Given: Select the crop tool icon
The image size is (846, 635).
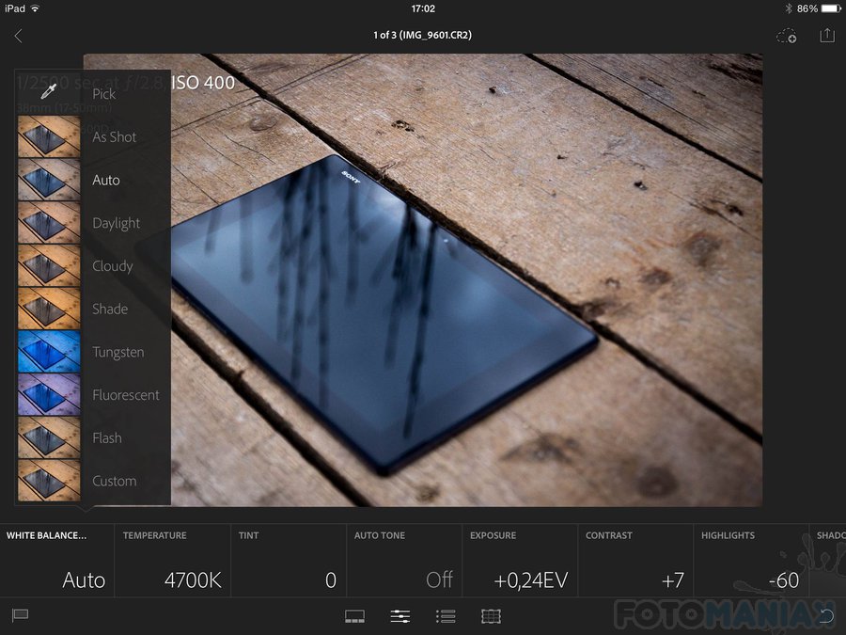Looking at the screenshot, I should pos(491,616).
